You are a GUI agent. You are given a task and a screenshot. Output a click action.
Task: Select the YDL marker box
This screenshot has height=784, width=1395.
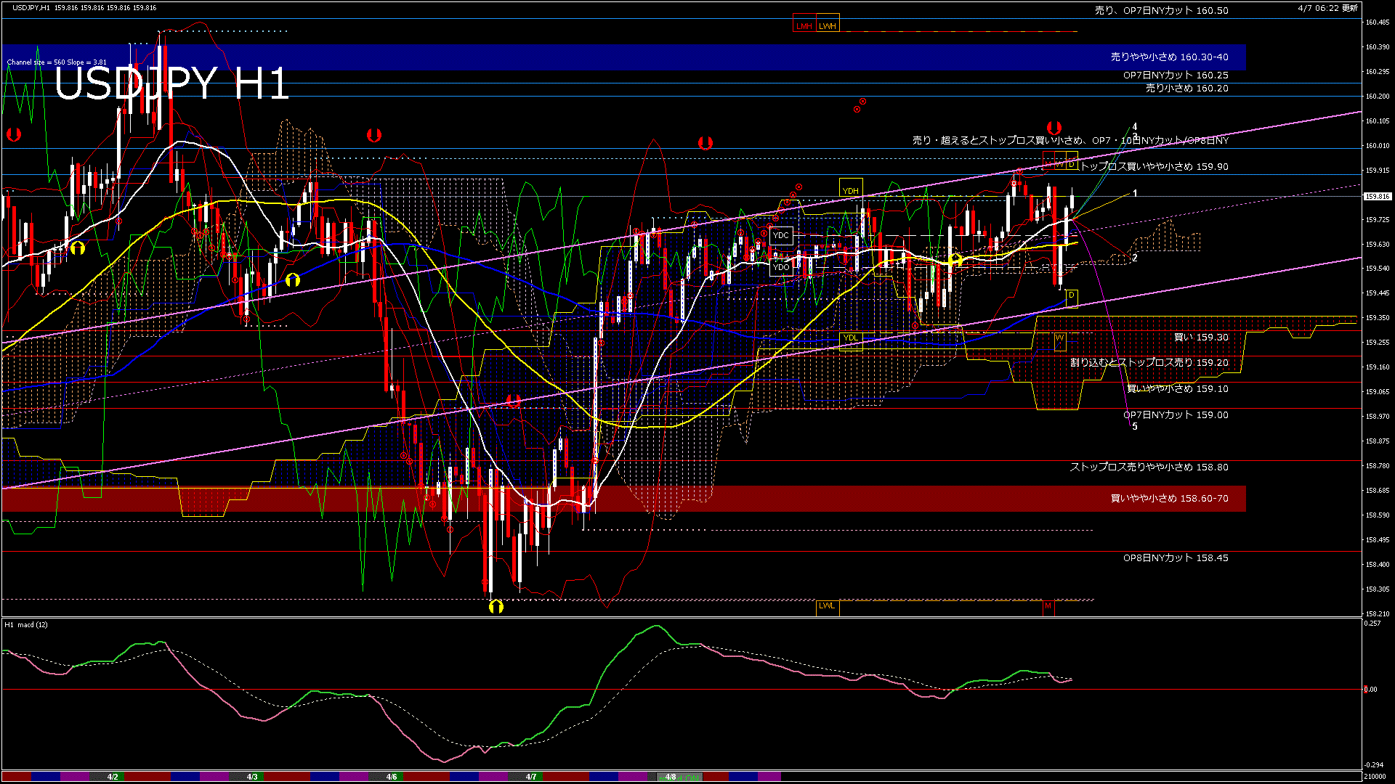pyautogui.click(x=851, y=338)
